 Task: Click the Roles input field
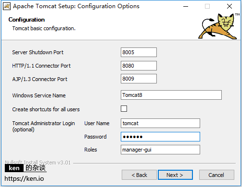160,150
